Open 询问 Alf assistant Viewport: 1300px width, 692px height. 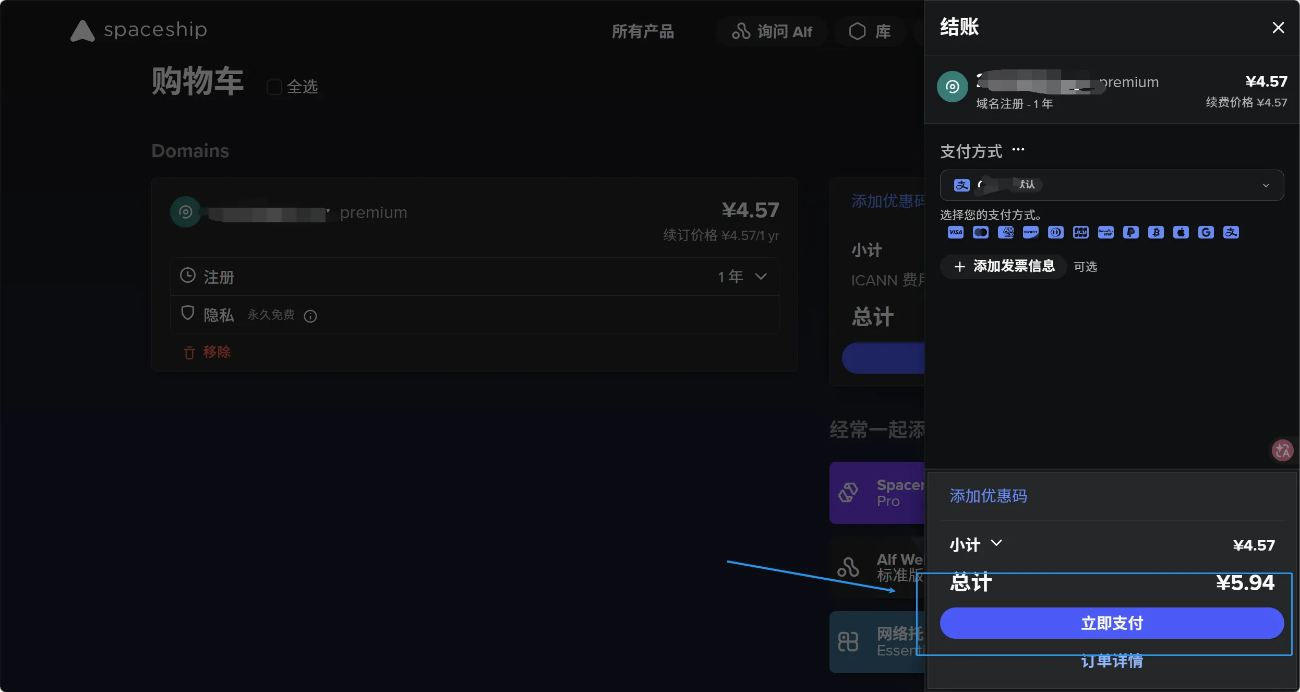coord(772,31)
